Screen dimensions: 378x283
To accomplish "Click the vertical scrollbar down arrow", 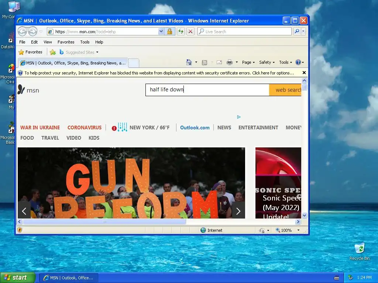I will 305,215.
